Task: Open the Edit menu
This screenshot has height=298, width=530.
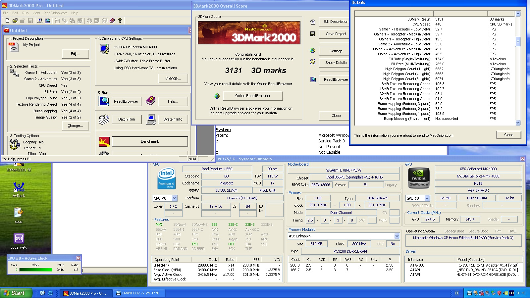Action: tap(15, 13)
